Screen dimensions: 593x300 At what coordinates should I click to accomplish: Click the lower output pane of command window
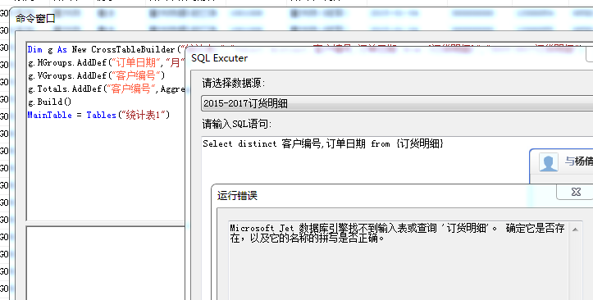106,263
